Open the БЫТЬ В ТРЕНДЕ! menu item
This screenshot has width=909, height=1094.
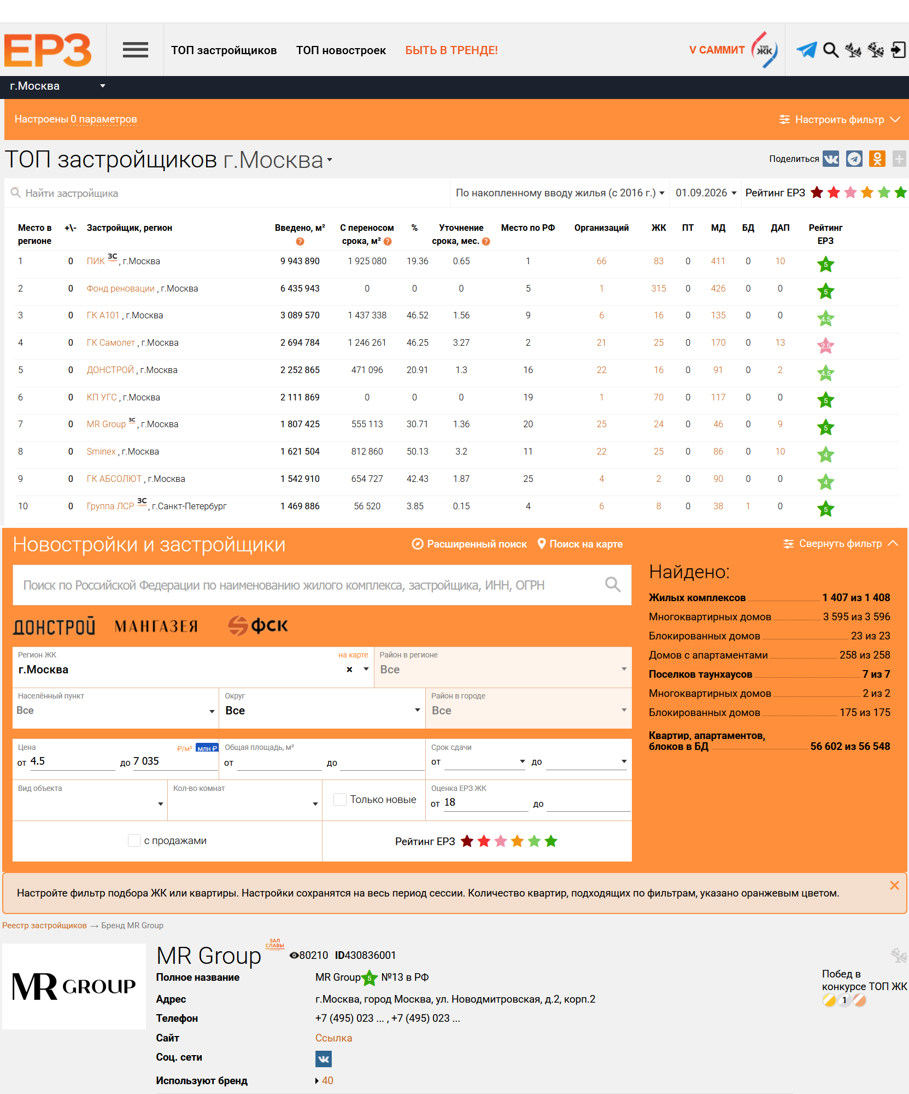tap(451, 50)
